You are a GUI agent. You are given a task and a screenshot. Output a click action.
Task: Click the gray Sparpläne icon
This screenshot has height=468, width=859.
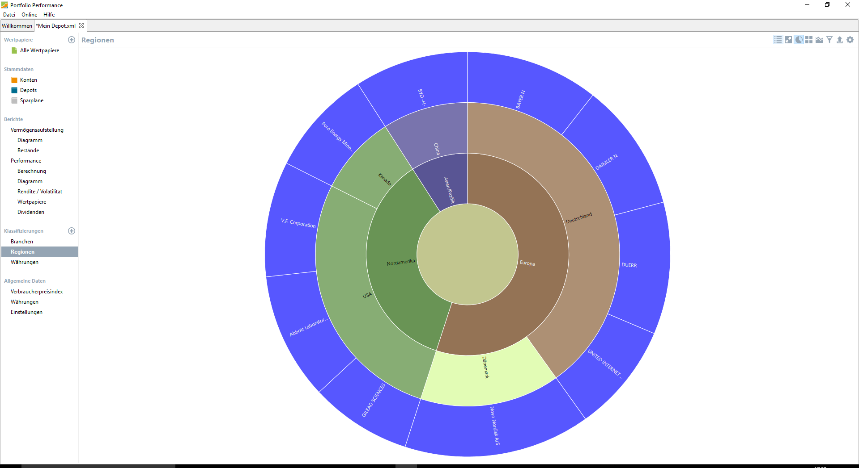pos(14,100)
